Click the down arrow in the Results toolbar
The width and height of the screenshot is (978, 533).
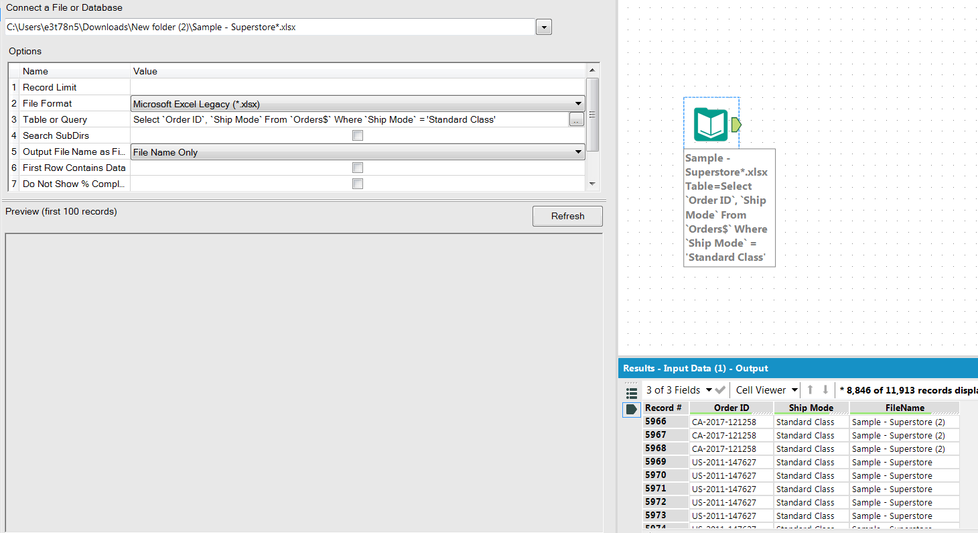click(825, 390)
